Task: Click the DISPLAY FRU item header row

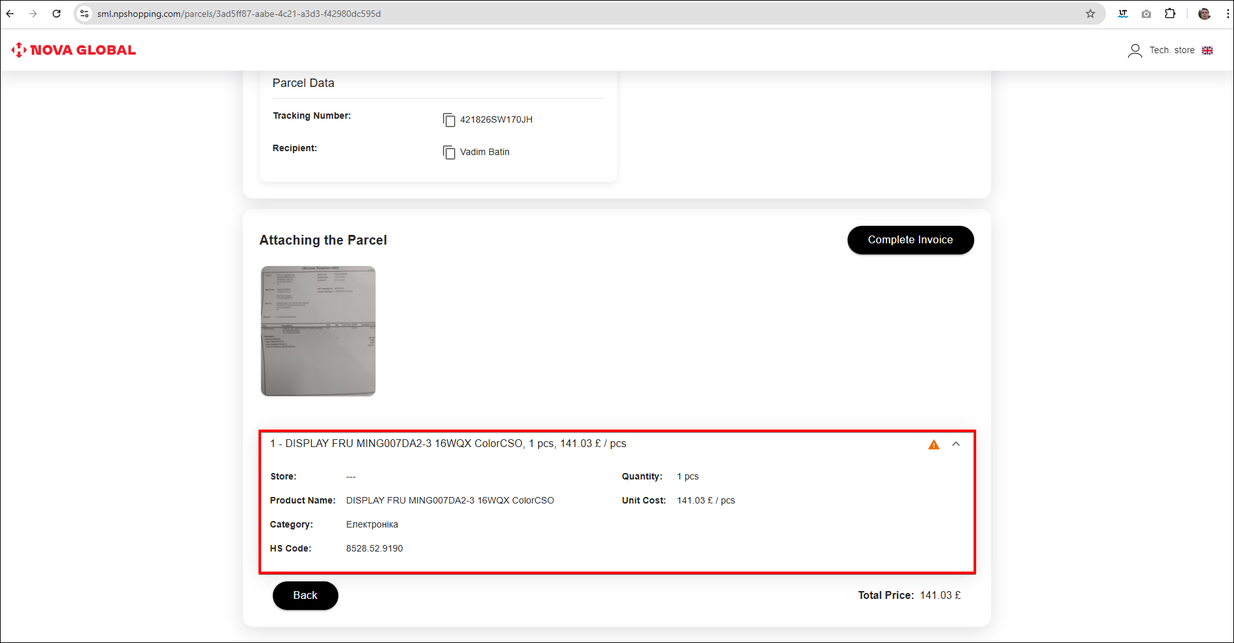Action: [x=448, y=444]
